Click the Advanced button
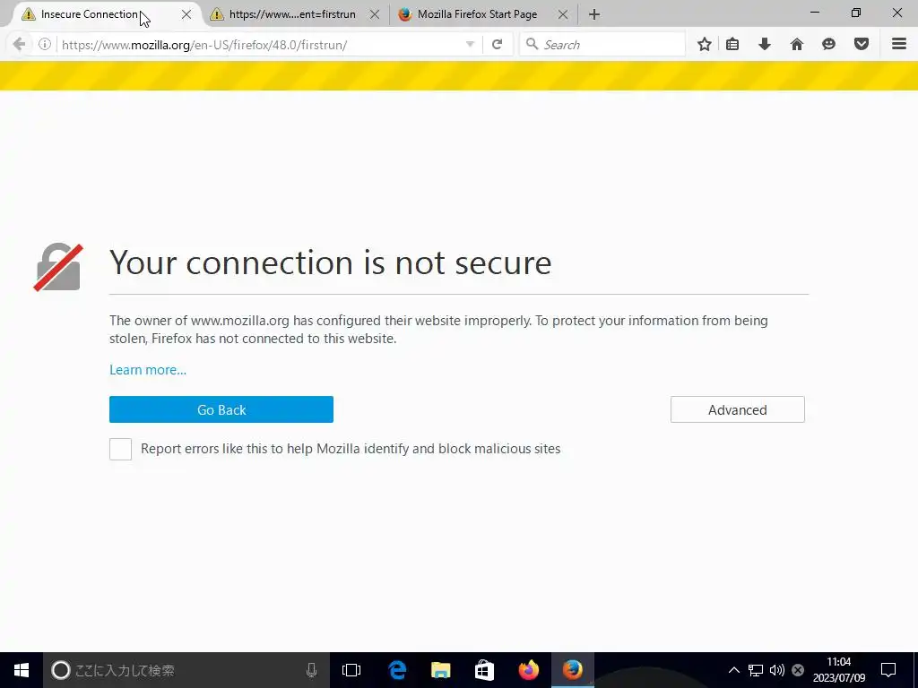The image size is (918, 688). click(738, 409)
